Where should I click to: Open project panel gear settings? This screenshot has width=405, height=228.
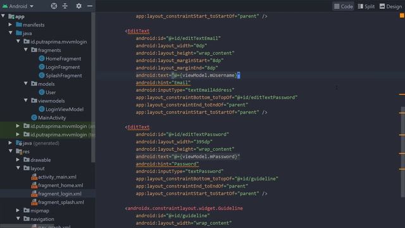click(x=78, y=6)
